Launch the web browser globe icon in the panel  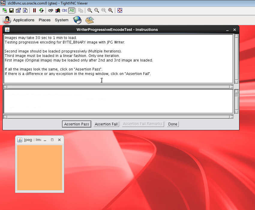tap(77, 20)
